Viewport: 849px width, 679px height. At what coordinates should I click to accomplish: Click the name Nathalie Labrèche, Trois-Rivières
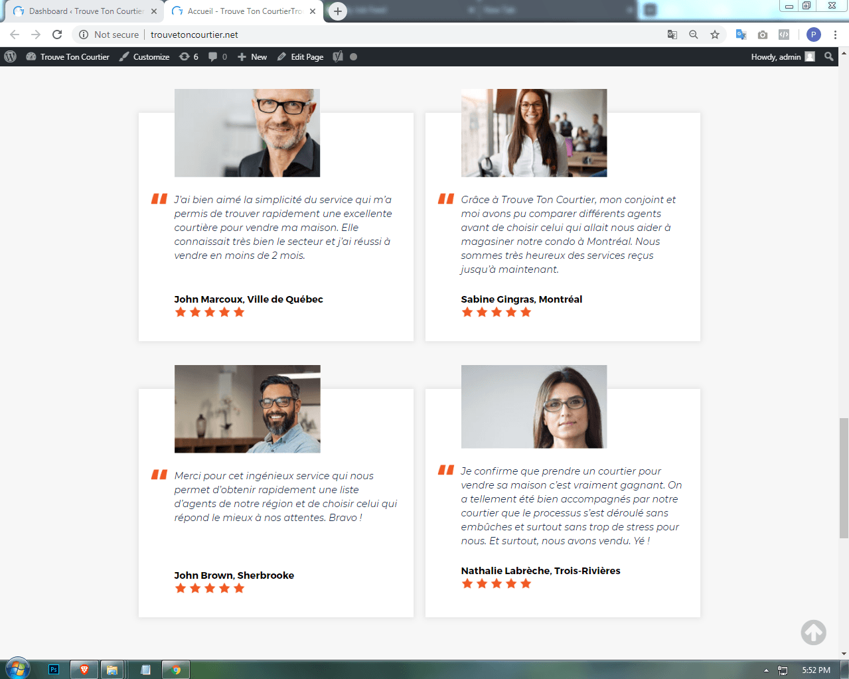[540, 571]
